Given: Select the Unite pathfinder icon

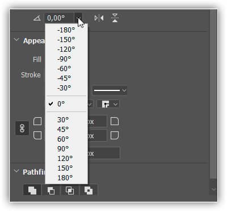Looking at the screenshot, I should click(x=32, y=190).
